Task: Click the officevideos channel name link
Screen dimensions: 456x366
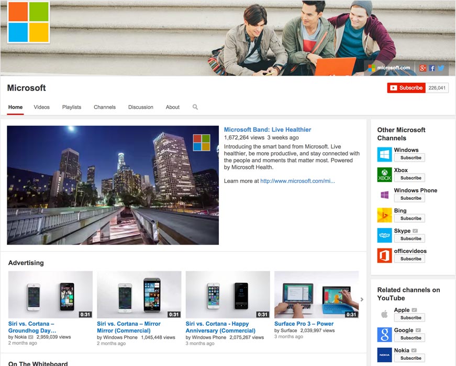Action: pos(410,251)
